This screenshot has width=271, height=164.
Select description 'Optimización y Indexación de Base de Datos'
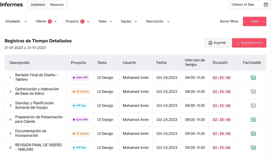[37, 91]
